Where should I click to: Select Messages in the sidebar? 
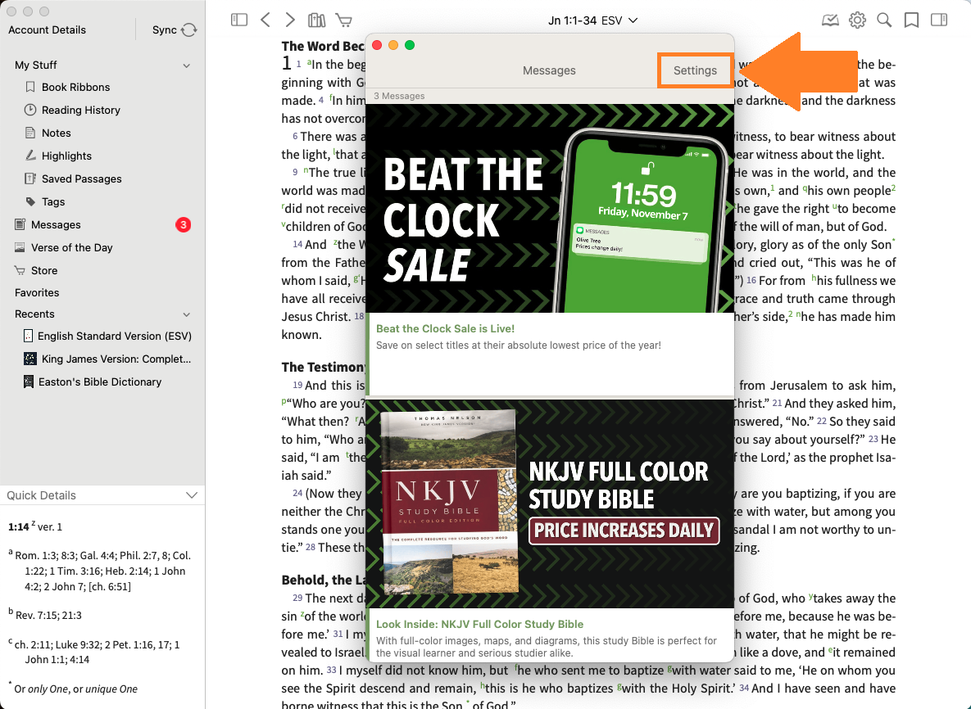click(x=56, y=224)
